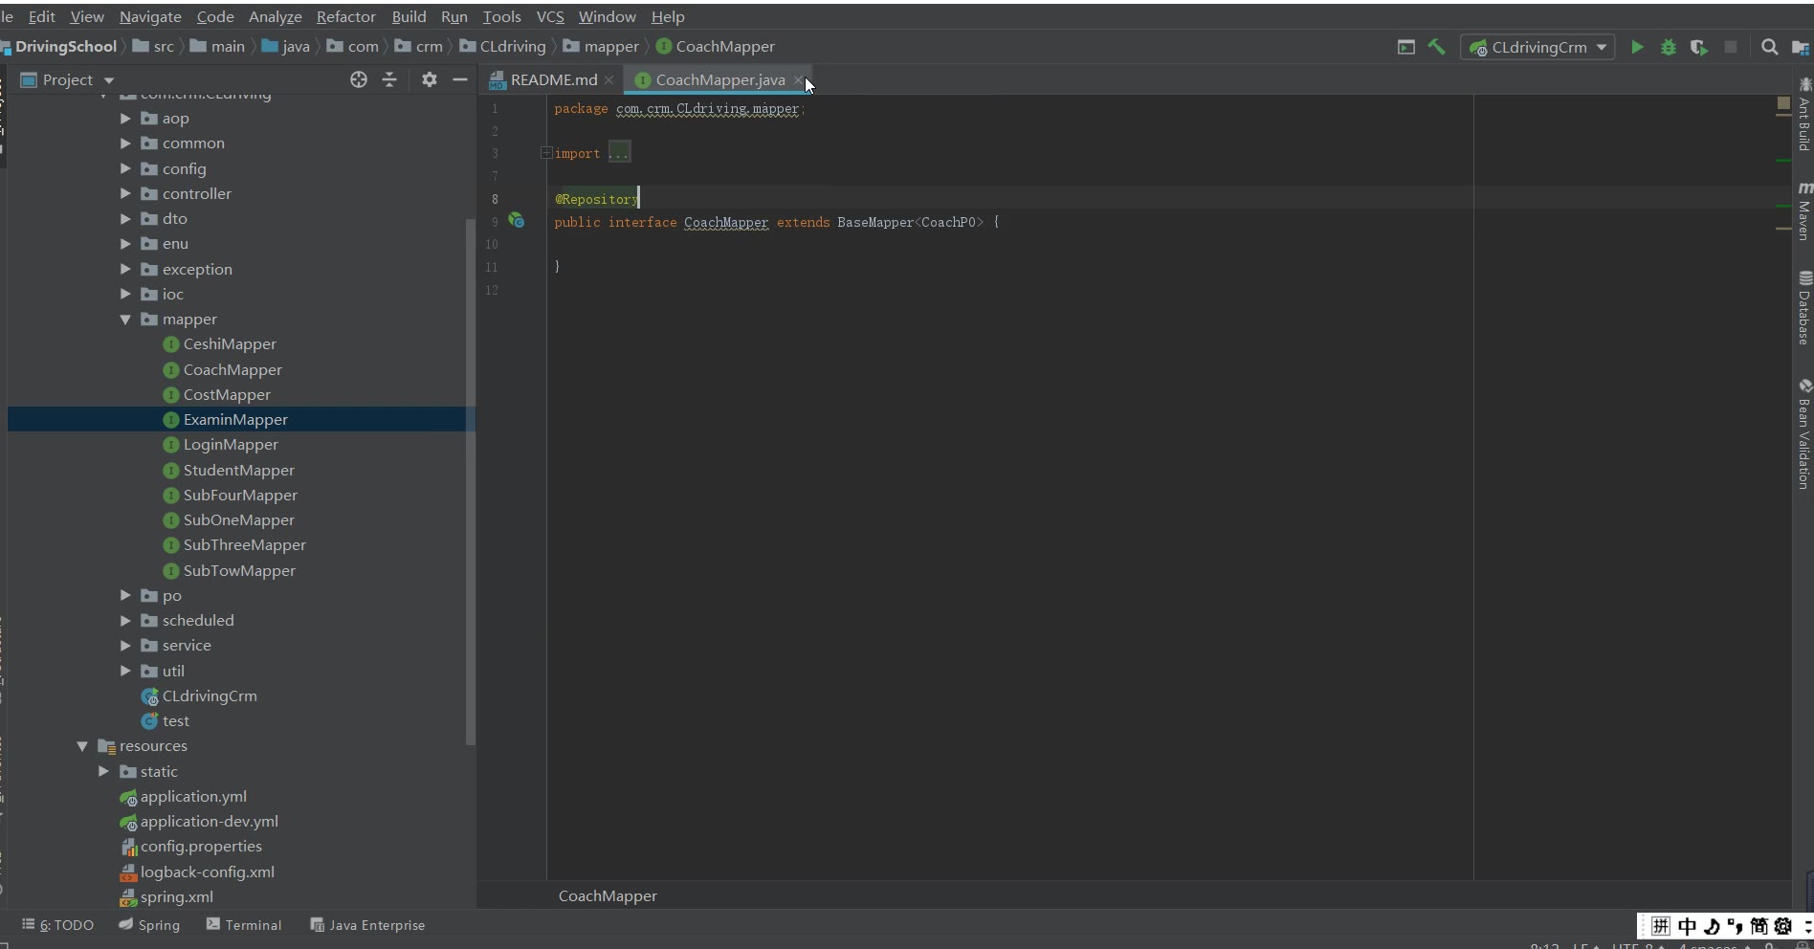Select spring.xml file
Image resolution: width=1814 pixels, height=949 pixels.
tap(176, 896)
